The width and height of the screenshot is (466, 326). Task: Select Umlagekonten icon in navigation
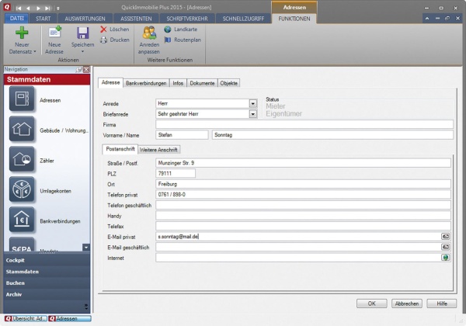(x=22, y=189)
